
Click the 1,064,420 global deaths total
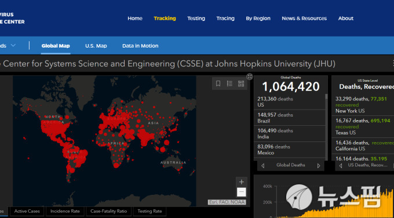point(291,86)
